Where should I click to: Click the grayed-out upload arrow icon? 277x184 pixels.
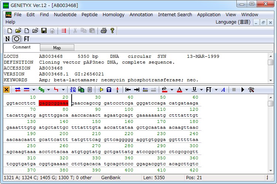click(x=52, y=31)
